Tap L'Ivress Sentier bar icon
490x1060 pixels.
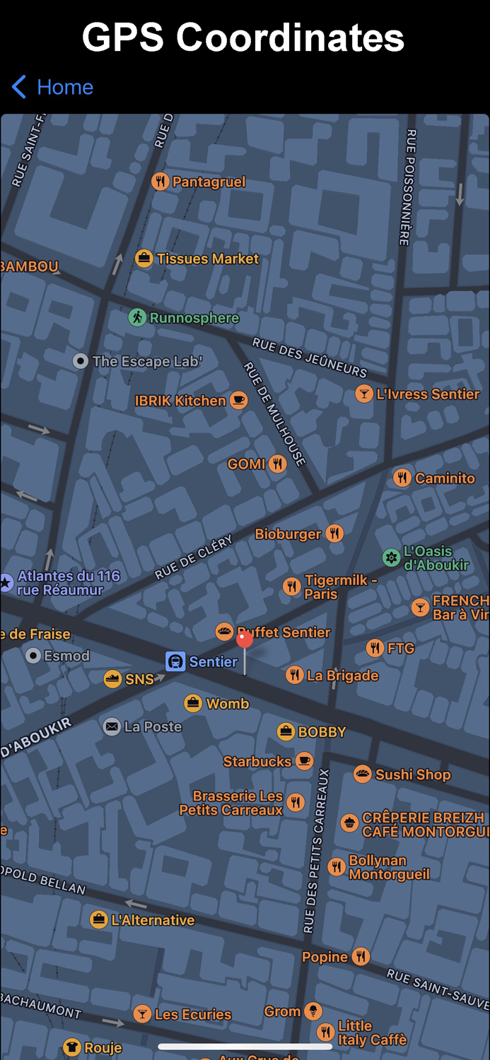click(364, 394)
